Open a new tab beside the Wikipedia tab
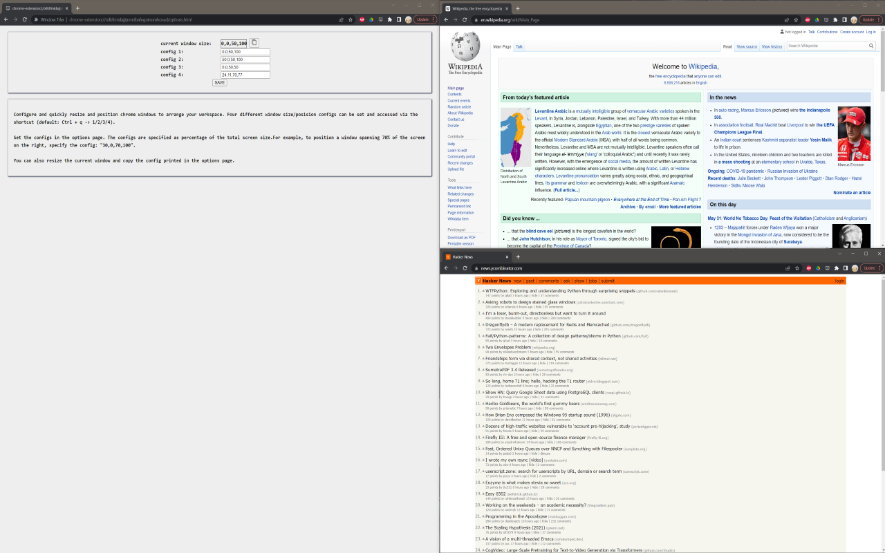The image size is (885, 553). coord(518,8)
